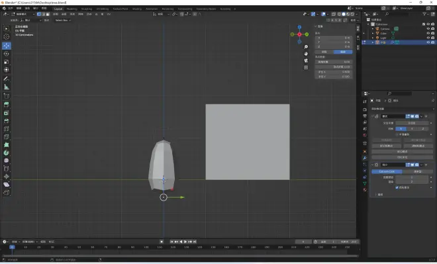The image size is (437, 264).
Task: Select the Move tool in the toolbar
Action: pos(6,46)
